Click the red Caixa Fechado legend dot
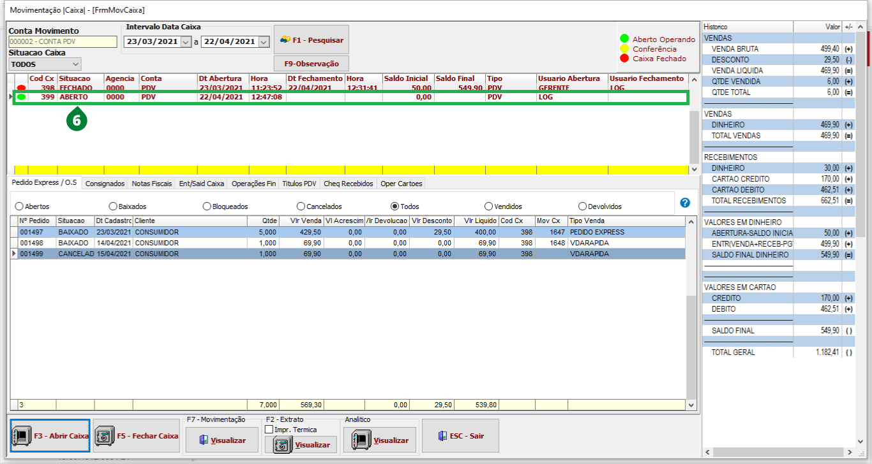The image size is (872, 464). click(x=625, y=58)
